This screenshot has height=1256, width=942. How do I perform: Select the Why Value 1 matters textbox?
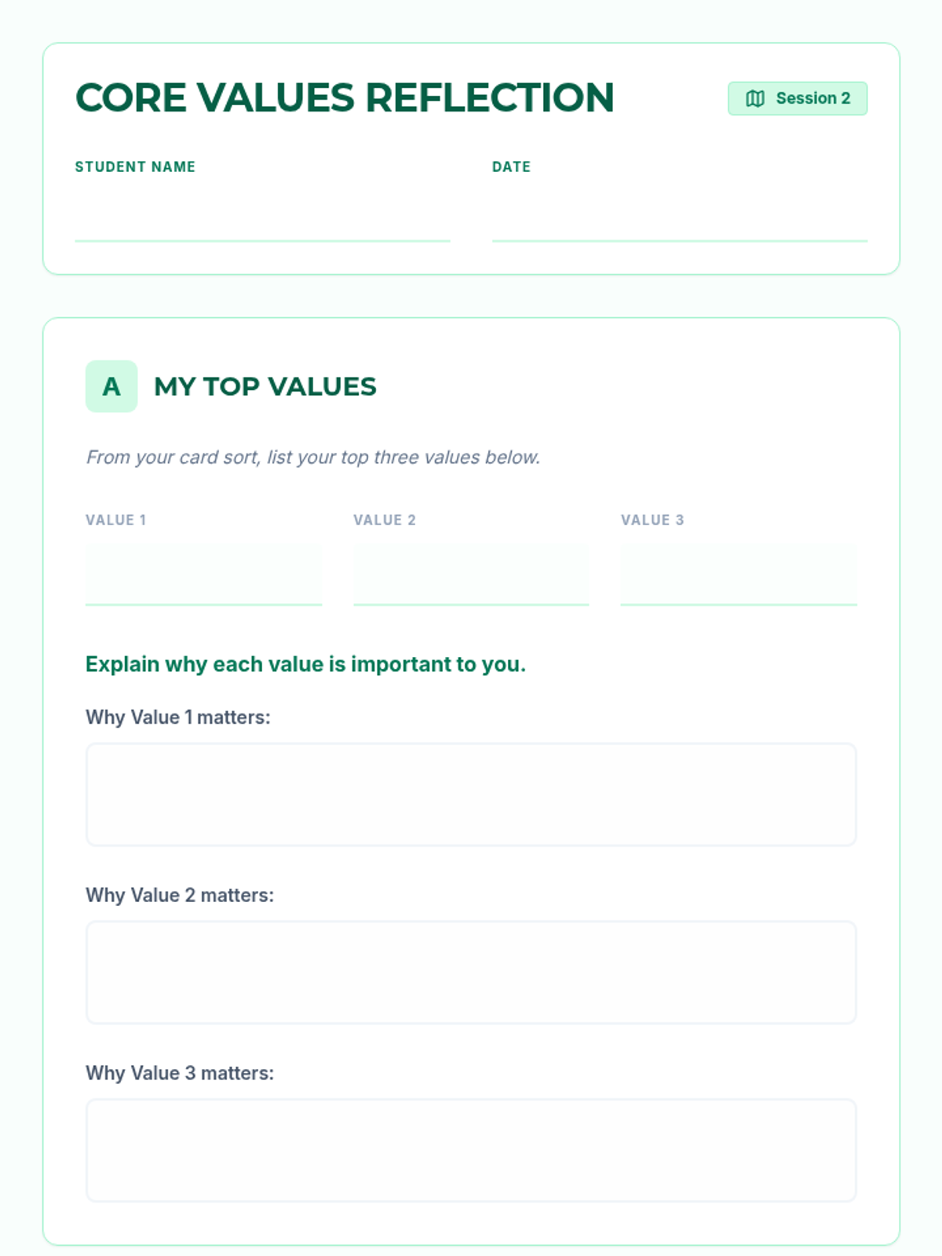[471, 794]
